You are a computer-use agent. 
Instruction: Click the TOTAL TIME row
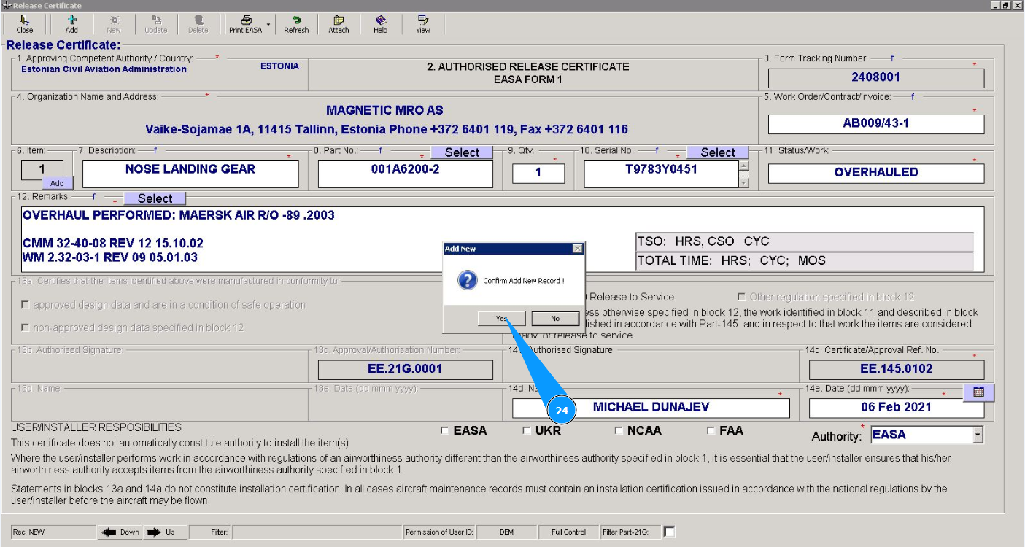click(805, 261)
